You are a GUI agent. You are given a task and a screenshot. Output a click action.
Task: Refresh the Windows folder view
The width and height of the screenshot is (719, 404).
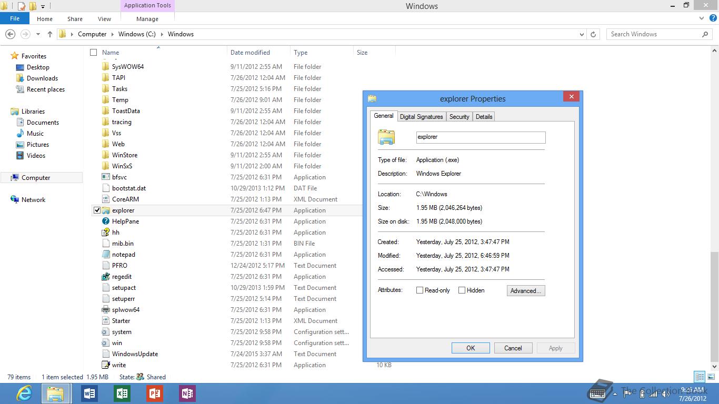tap(593, 34)
